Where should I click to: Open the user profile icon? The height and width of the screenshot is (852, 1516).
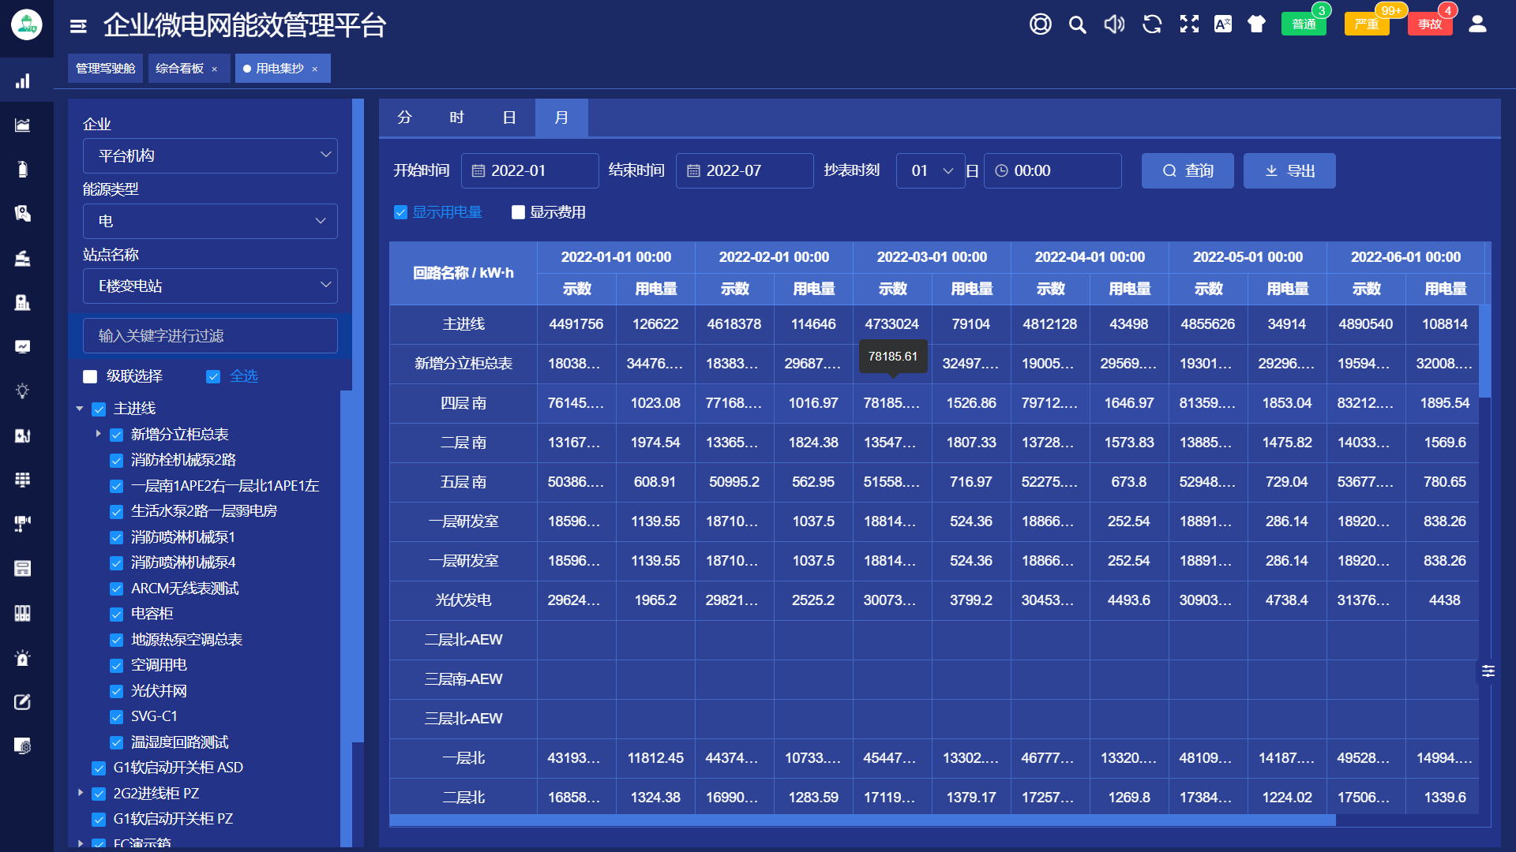(1477, 24)
